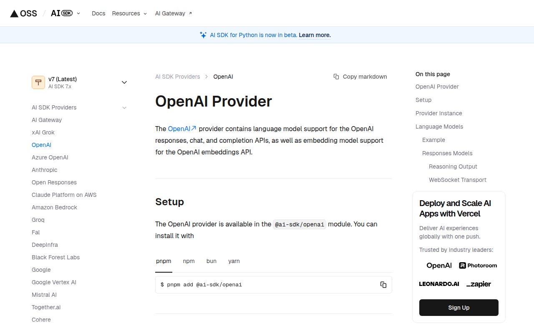Go to AI SDK Providers breadcrumb
Image resolution: width=534 pixels, height=333 pixels.
(x=177, y=77)
